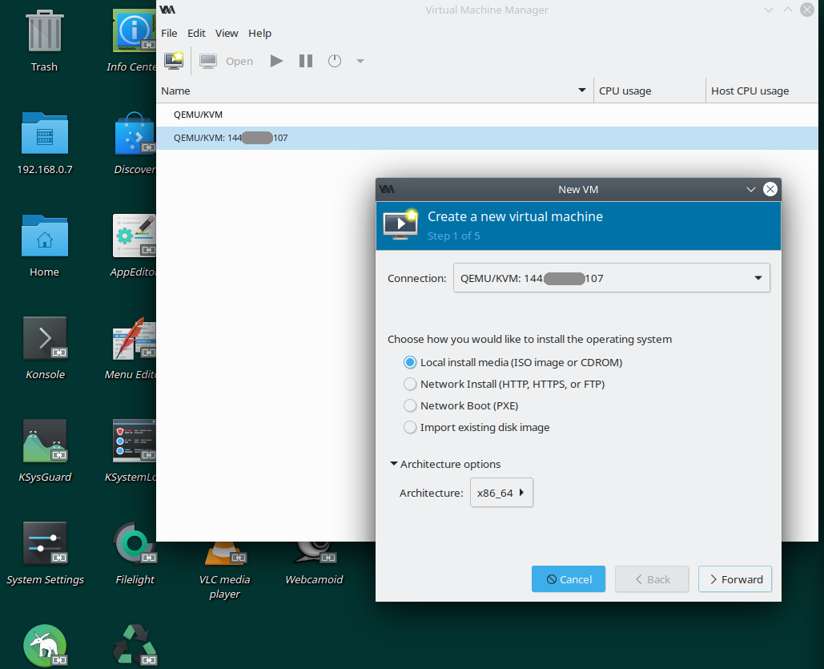The height and width of the screenshot is (669, 824).
Task: Maximize the Virtual Machine Manager window
Action: [x=788, y=10]
